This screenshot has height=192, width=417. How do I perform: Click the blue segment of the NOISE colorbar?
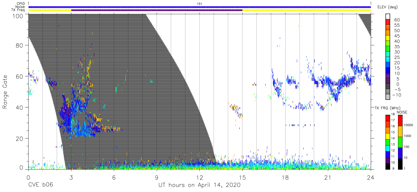click(400, 153)
